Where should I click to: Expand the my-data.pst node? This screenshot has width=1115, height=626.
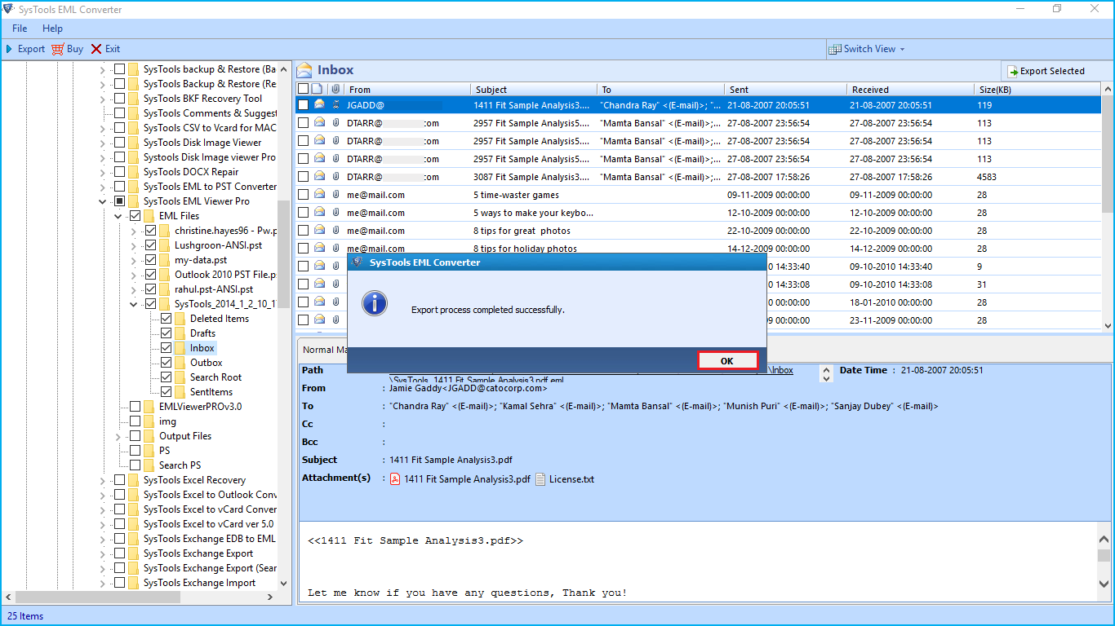134,260
